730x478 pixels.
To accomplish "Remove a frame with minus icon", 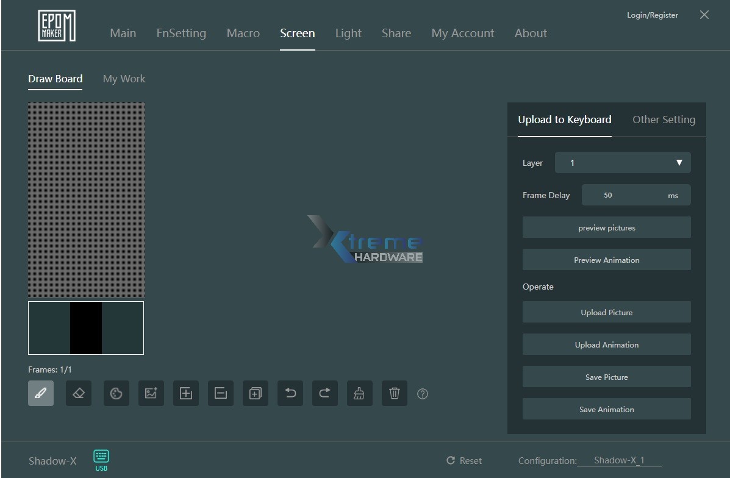I will [221, 393].
